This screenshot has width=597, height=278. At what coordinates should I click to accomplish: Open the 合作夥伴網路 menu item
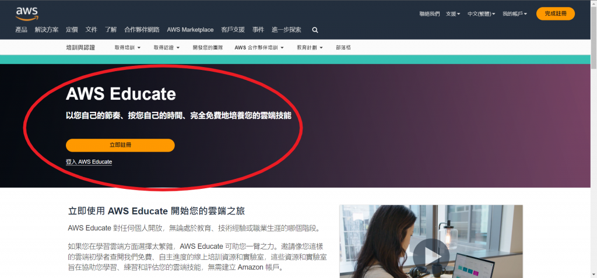[142, 30]
